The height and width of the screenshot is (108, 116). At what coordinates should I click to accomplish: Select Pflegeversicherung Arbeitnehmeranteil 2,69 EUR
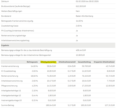[72, 86]
